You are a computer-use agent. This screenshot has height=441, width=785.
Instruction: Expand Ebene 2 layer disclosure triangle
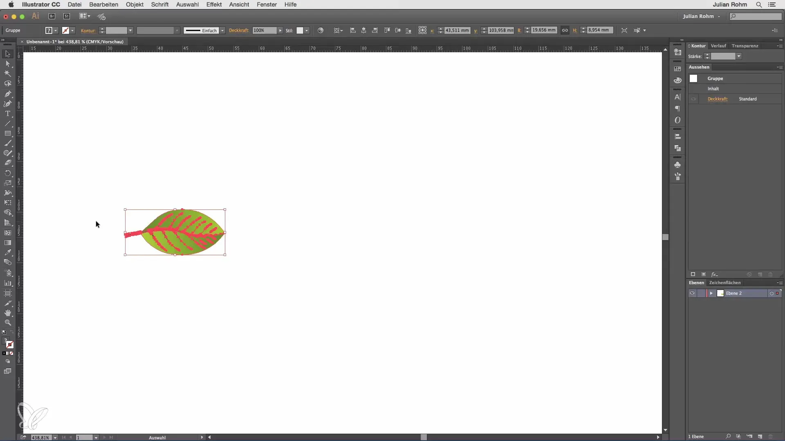(711, 293)
